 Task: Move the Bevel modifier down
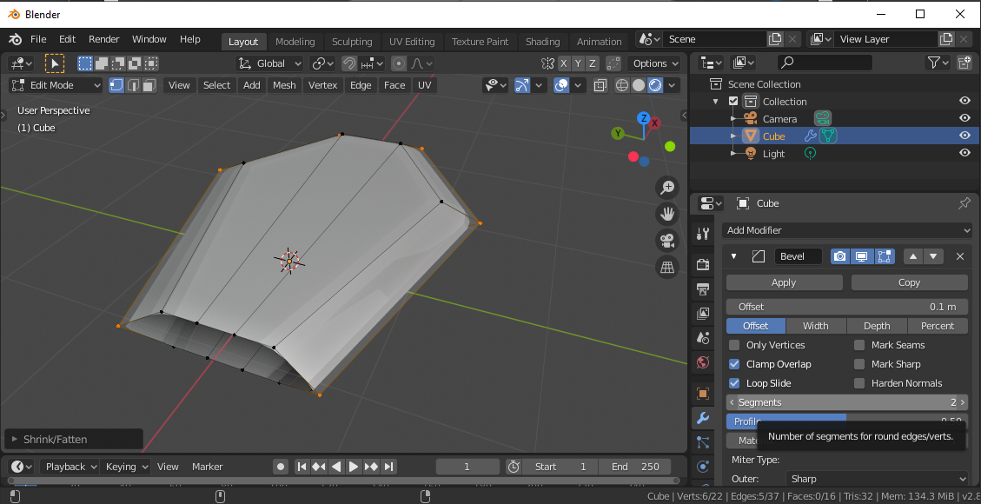(933, 256)
